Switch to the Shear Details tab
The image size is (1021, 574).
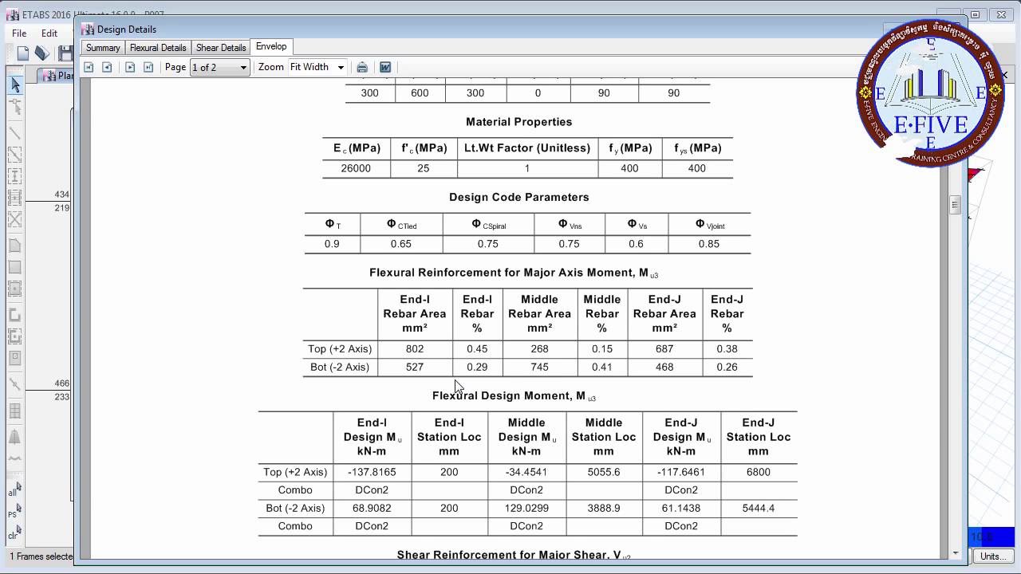(221, 48)
